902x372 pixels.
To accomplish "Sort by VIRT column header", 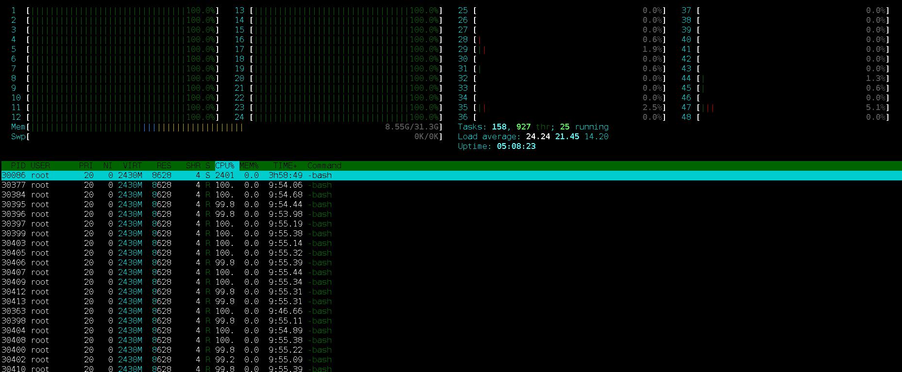I will pyautogui.click(x=132, y=165).
